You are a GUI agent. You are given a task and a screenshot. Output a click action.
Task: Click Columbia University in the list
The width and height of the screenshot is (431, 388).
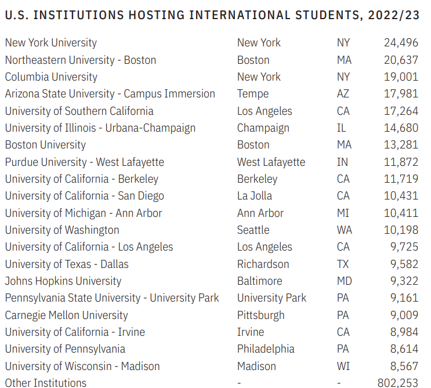point(51,77)
